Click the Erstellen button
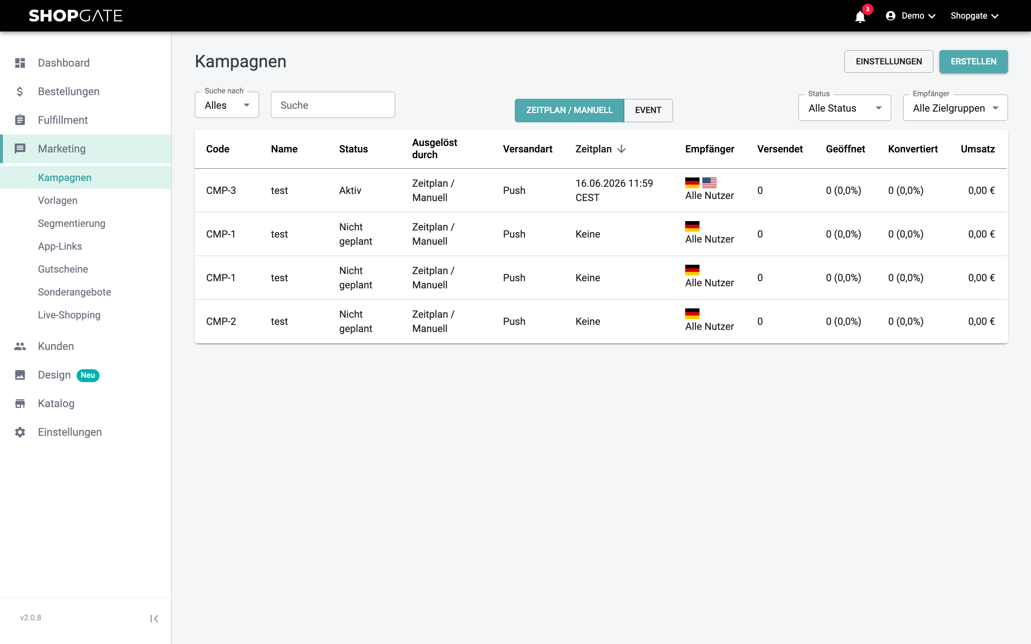Viewport: 1031px width, 644px height. pos(973,62)
